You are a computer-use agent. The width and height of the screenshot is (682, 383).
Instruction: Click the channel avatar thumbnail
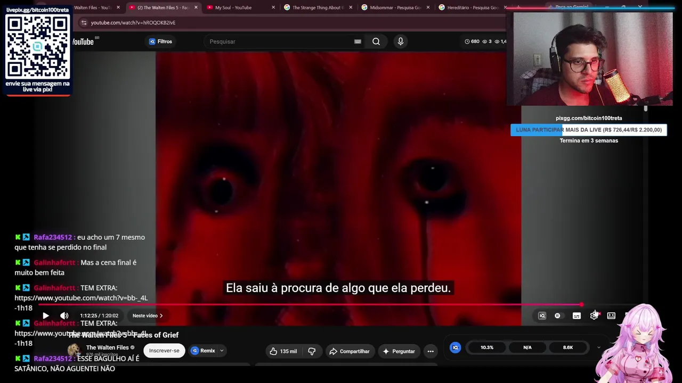[x=74, y=350]
